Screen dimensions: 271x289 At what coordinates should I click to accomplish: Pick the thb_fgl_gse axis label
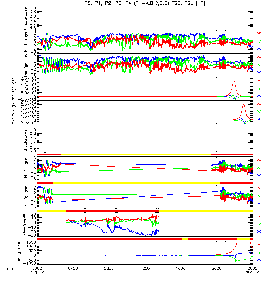[26, 168]
